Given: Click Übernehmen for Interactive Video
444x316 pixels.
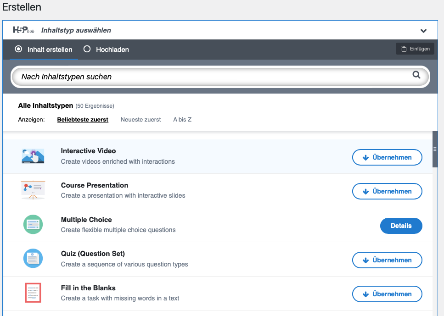Looking at the screenshot, I should coord(387,157).
